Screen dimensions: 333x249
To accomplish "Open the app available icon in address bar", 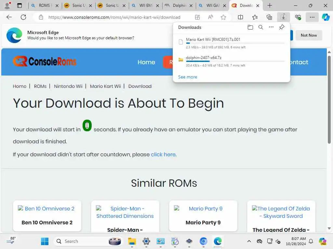I will tap(197, 17).
